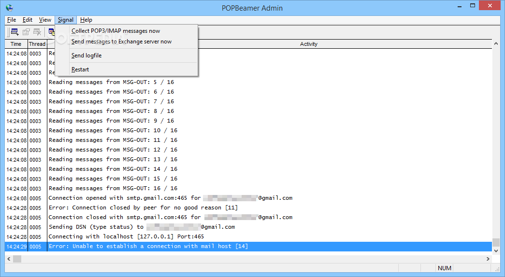Select Restart from the Signal menu

127,69
